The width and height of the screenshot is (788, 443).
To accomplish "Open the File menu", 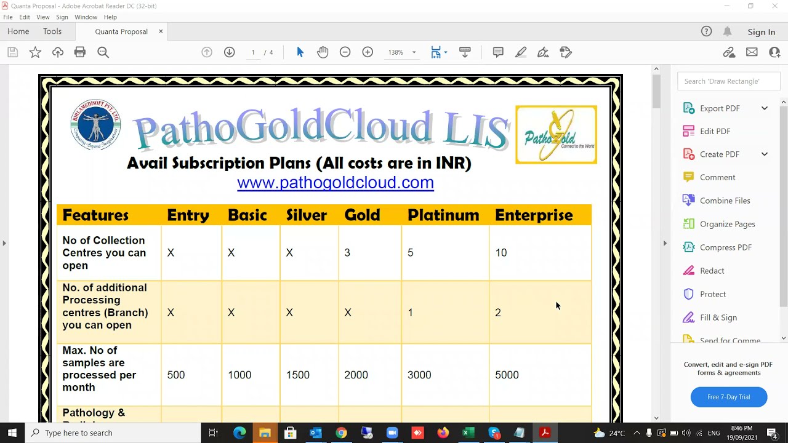I will 8,17.
